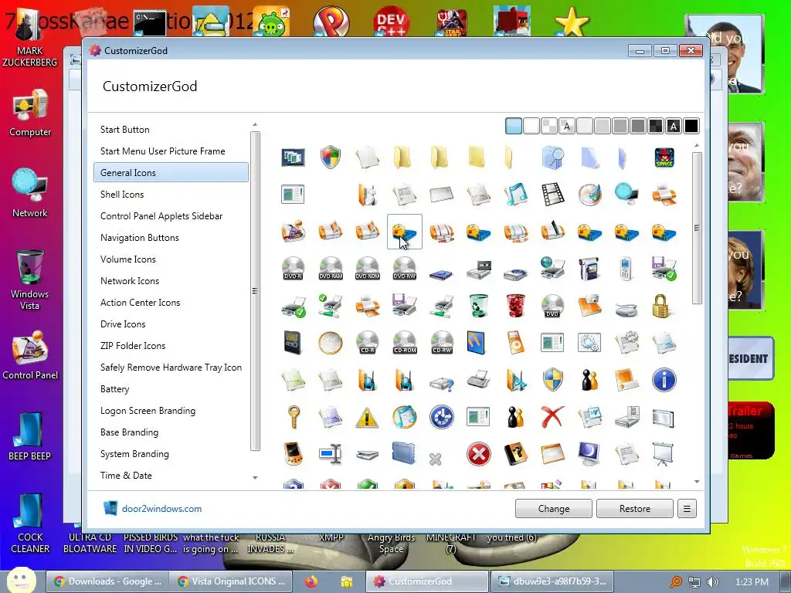The width and height of the screenshot is (791, 593).
Task: Choose the CD-ROM disc icon
Action: point(405,343)
